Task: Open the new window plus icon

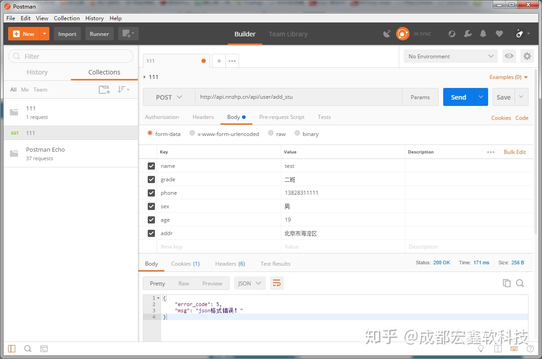Action: 128,34
